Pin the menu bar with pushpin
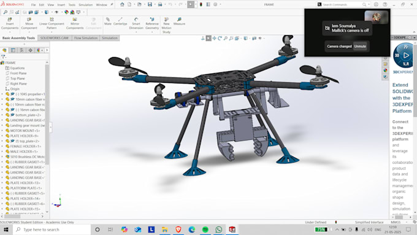Image resolution: width=417 pixels, height=235 pixels. (112, 4)
